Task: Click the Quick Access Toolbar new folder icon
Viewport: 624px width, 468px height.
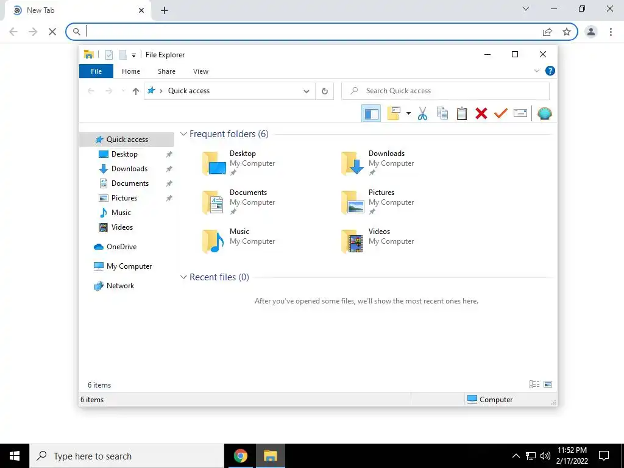Action: 122,54
